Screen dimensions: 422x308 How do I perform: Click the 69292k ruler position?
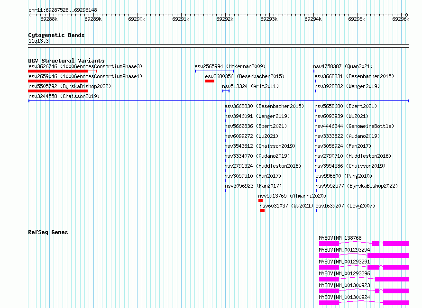pyautogui.click(x=225, y=19)
